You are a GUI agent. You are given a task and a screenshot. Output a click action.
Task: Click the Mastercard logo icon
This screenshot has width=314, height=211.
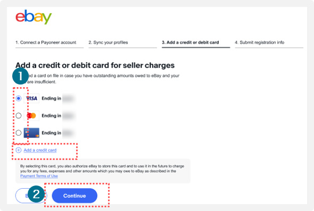(x=31, y=116)
